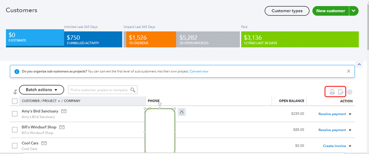Viewport: 369px width, 154px height.
Task: Open the Batch actions dropdown
Action: pos(41,90)
